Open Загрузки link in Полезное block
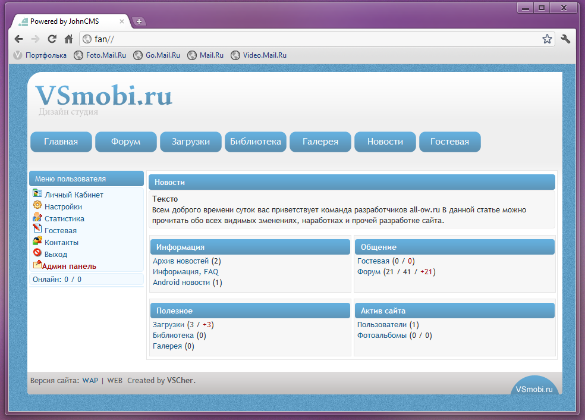The height and width of the screenshot is (420, 585). tap(168, 325)
